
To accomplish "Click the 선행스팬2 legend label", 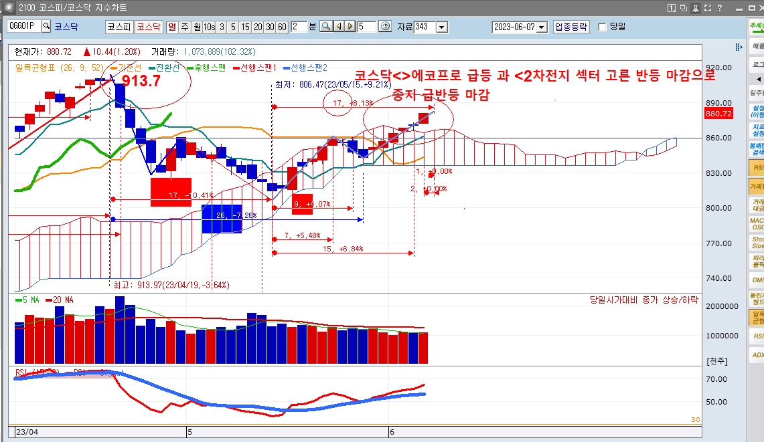I will point(309,68).
